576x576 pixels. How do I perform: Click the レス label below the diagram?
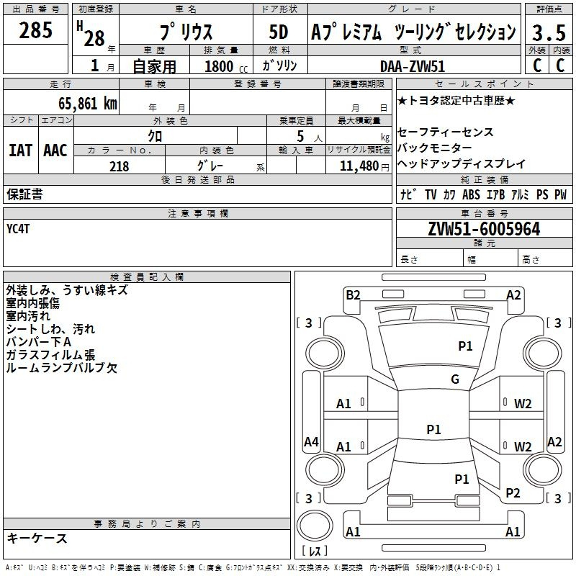click(317, 551)
